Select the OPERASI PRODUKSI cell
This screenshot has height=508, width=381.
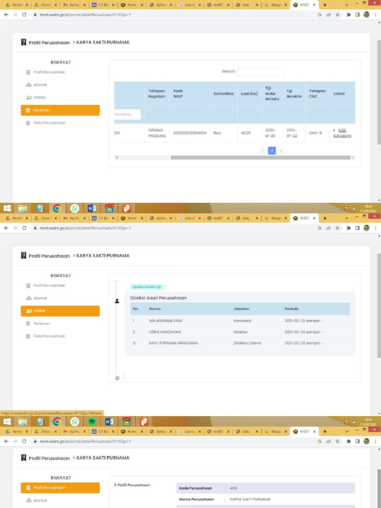coord(157,133)
